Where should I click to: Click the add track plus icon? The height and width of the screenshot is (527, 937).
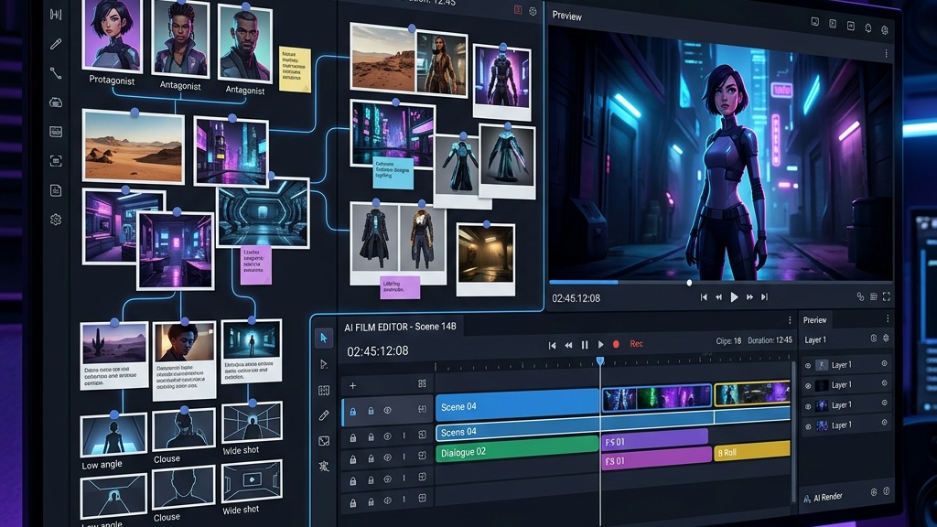coord(353,385)
